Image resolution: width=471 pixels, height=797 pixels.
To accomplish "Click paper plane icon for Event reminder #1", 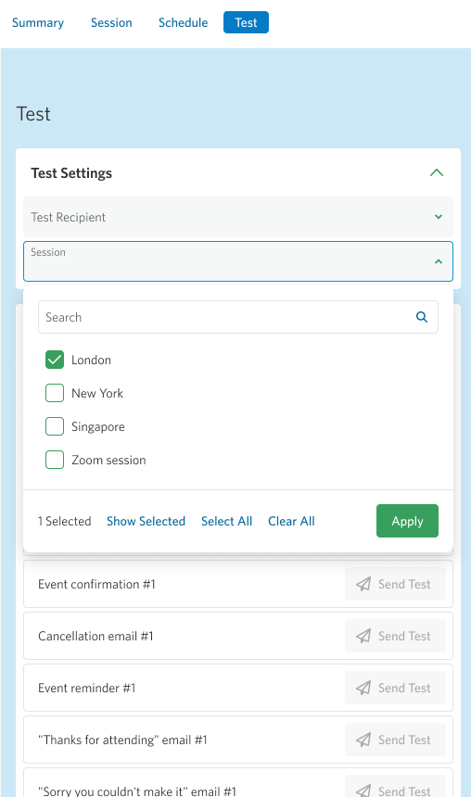I will click(x=363, y=688).
